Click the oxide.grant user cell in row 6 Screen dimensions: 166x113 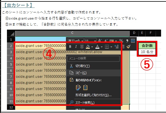41,70
